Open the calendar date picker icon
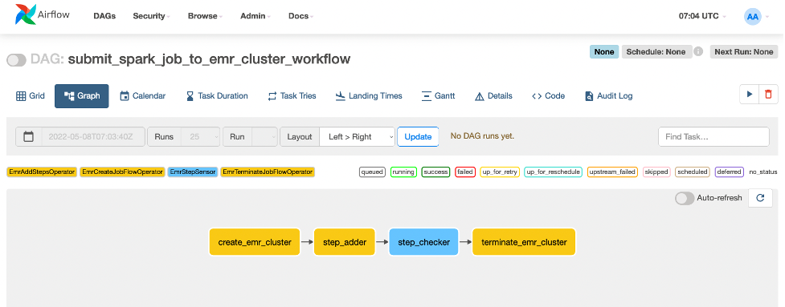The height and width of the screenshot is (307, 785). [x=29, y=137]
